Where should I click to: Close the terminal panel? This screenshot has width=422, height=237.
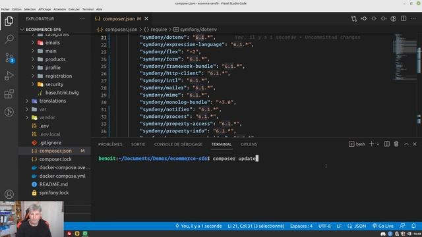coord(415,144)
